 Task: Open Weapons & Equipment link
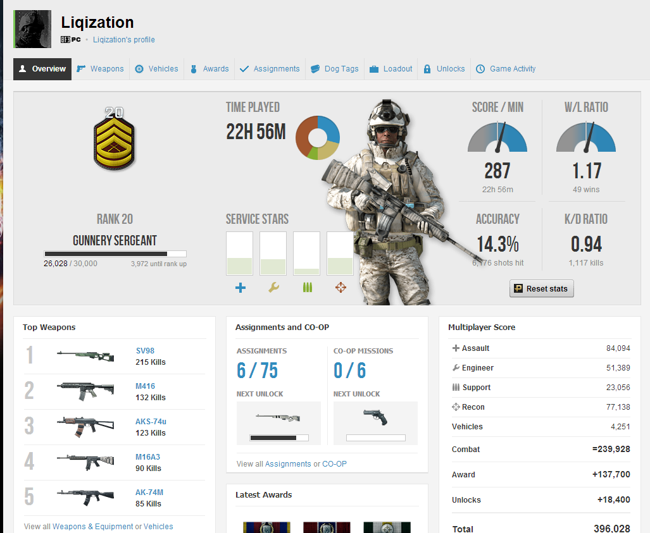tap(93, 527)
